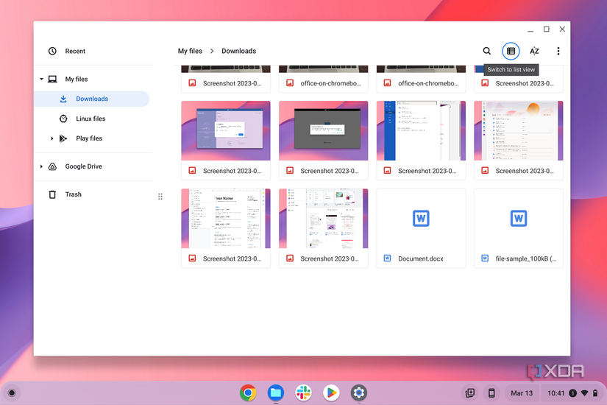Open the AZ sort options
The image size is (607, 405).
(x=534, y=51)
